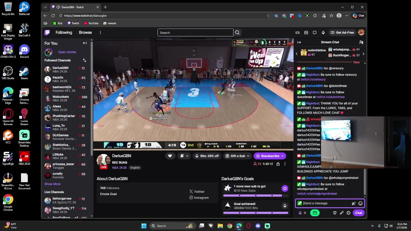The height and width of the screenshot is (231, 411).
Task: Open the user profile avatar menu
Action: pos(361,32)
